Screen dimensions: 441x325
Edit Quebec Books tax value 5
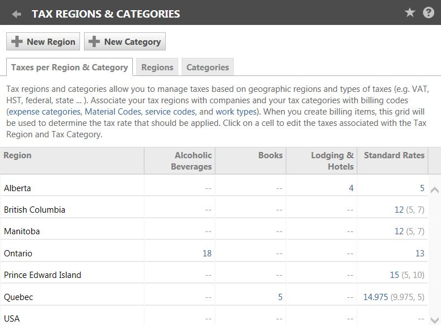tap(280, 297)
